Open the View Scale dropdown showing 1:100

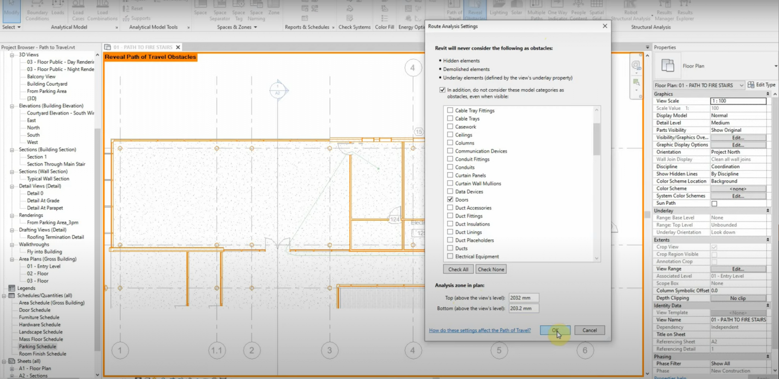pyautogui.click(x=738, y=100)
